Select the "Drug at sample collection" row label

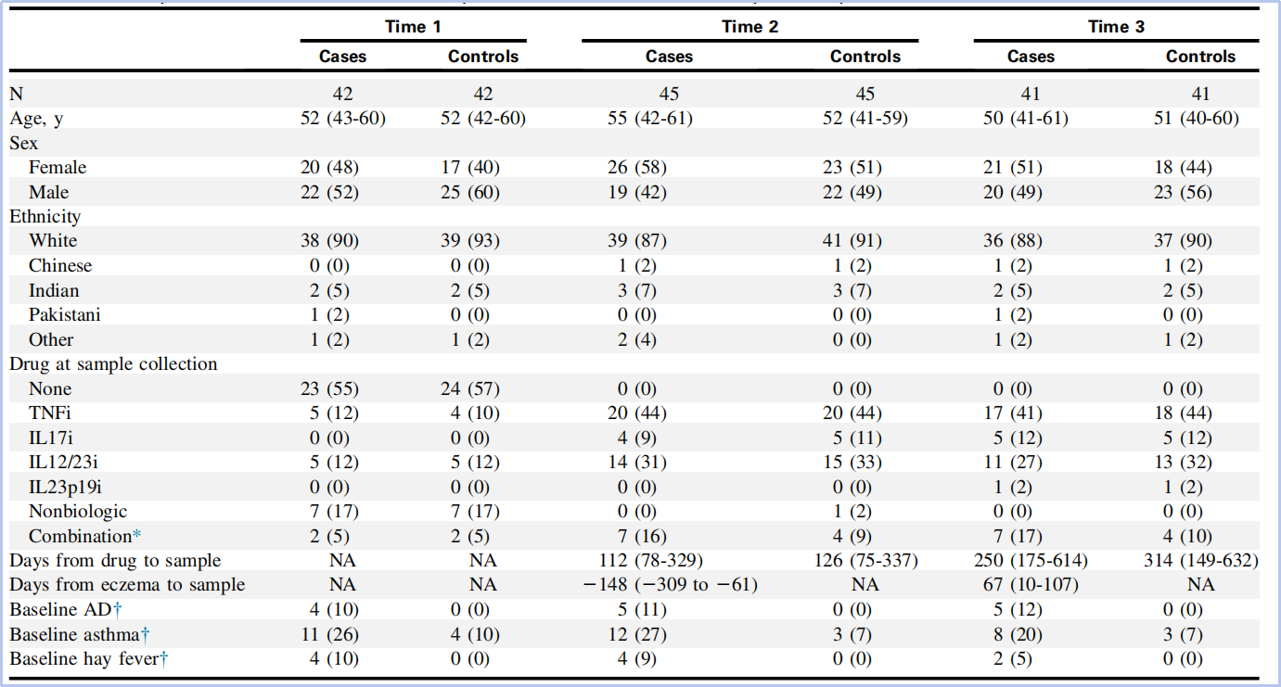click(113, 364)
